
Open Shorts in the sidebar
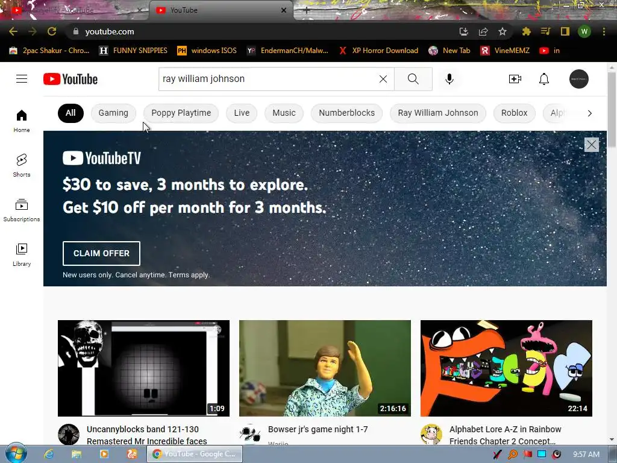coord(22,165)
